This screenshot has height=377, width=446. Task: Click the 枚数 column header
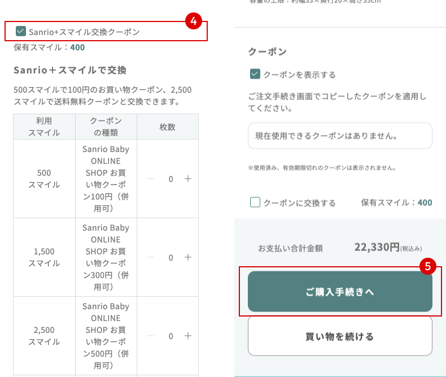(x=168, y=127)
